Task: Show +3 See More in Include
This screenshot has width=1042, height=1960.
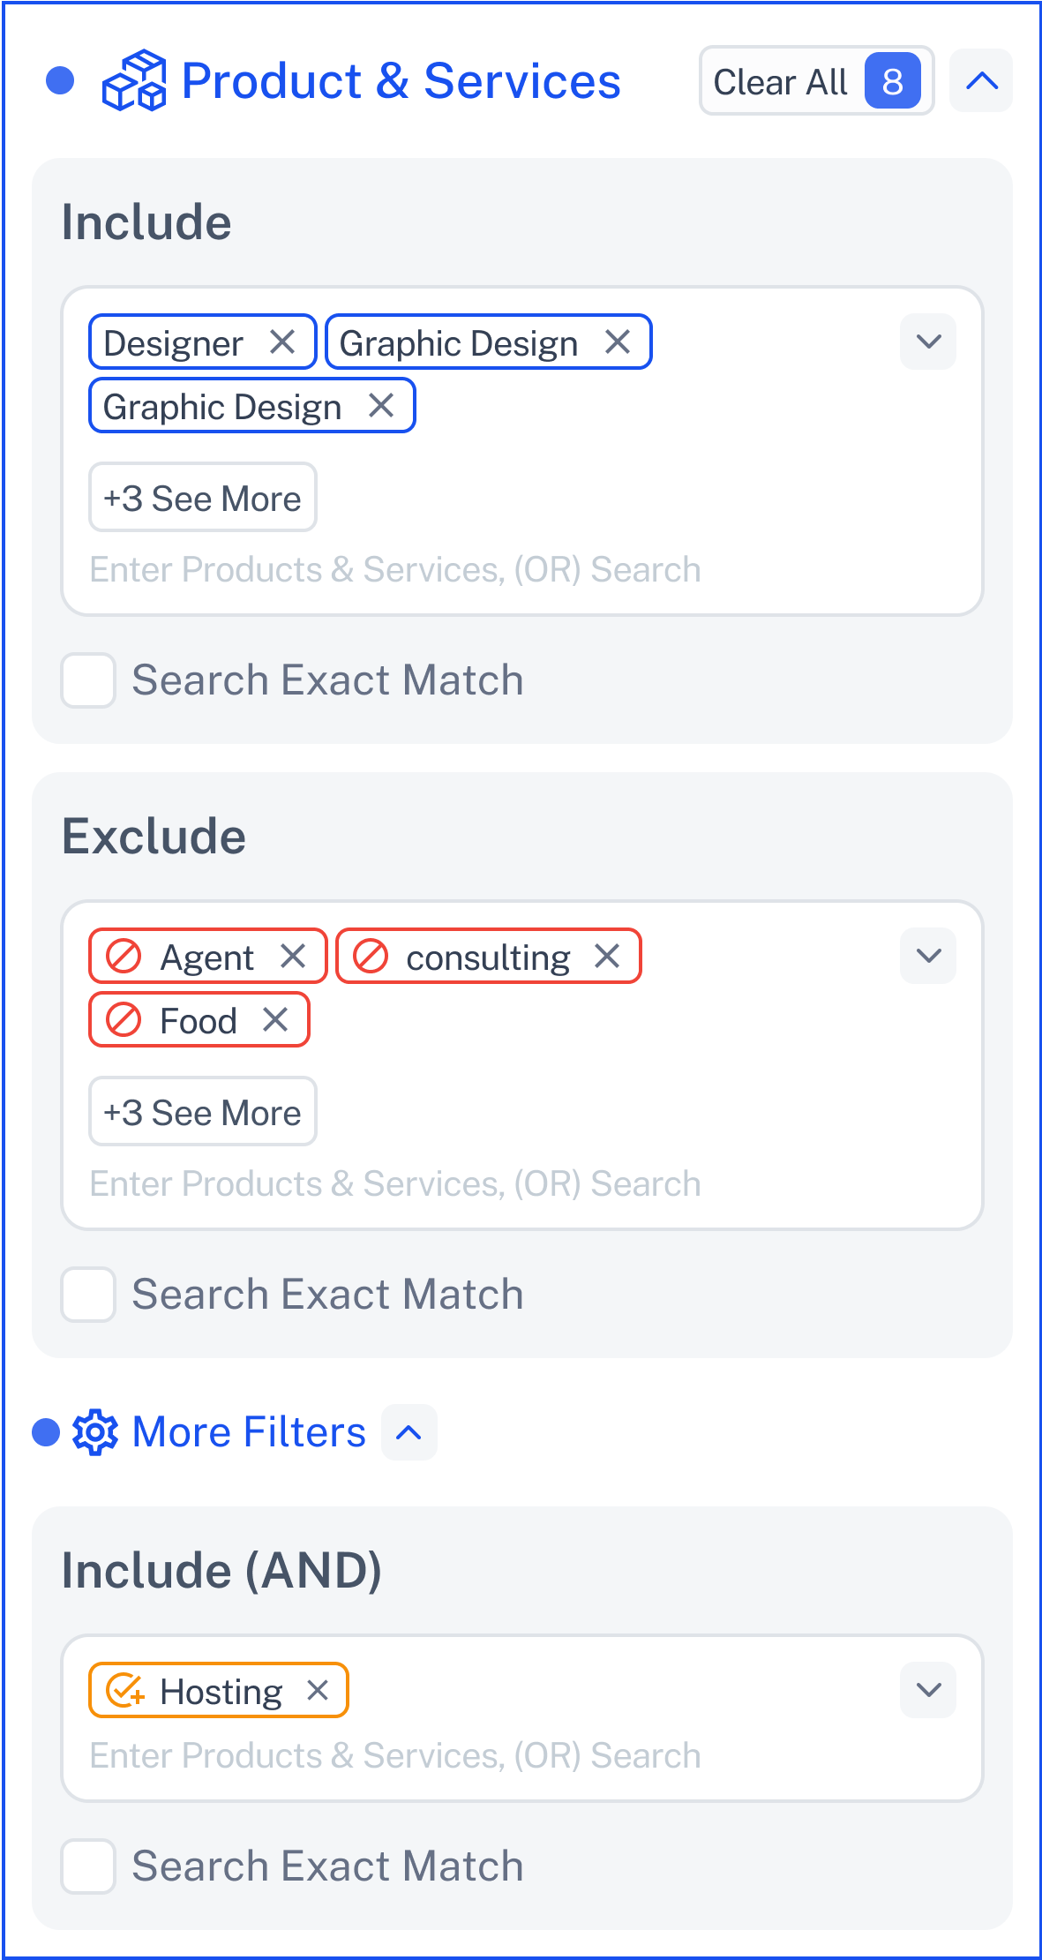Action: [x=203, y=498]
